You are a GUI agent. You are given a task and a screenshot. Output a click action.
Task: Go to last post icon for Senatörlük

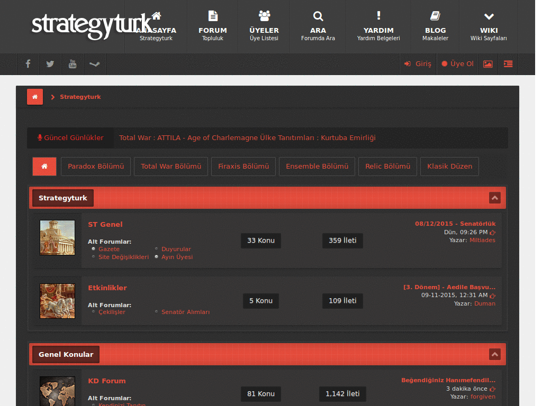[x=493, y=233]
